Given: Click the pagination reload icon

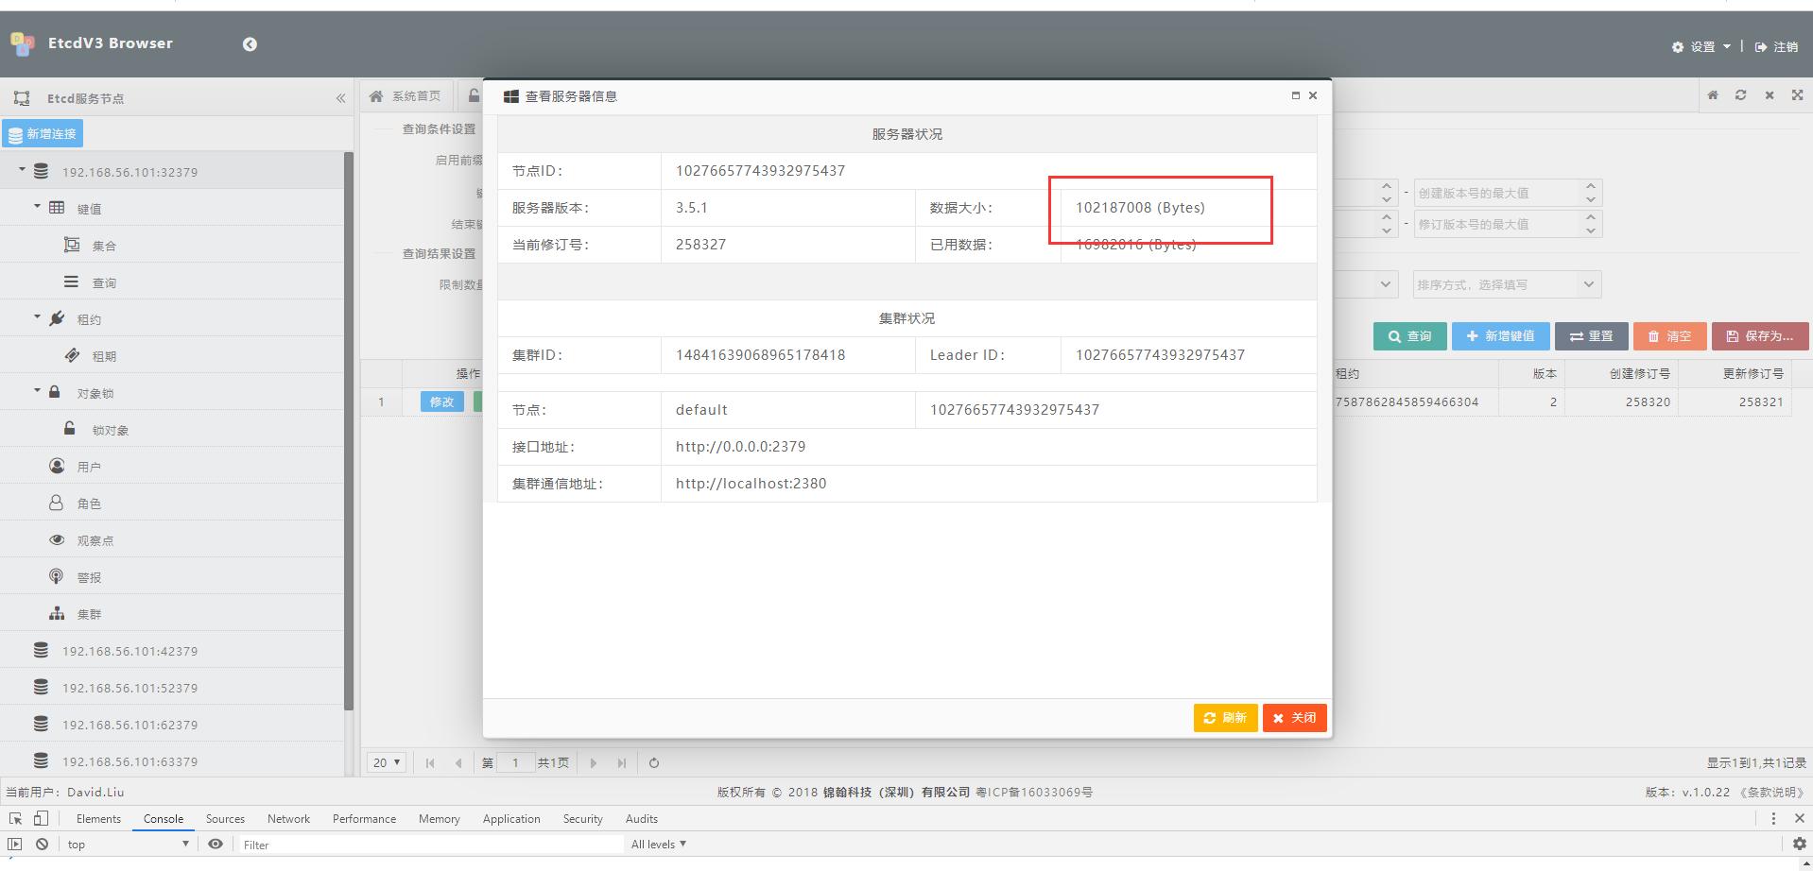Looking at the screenshot, I should (653, 762).
